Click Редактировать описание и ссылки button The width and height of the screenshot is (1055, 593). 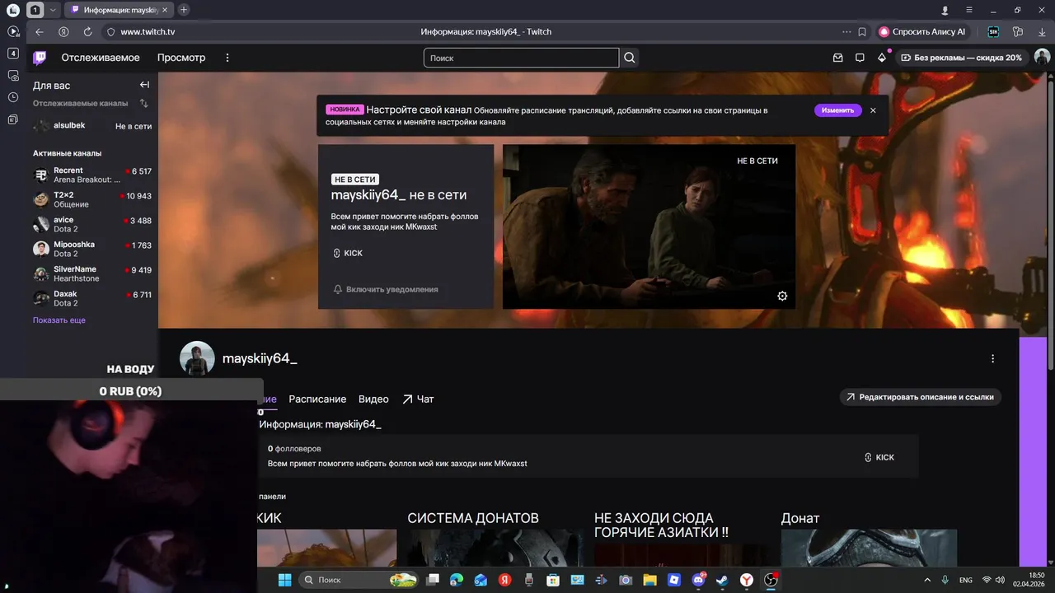(x=920, y=397)
